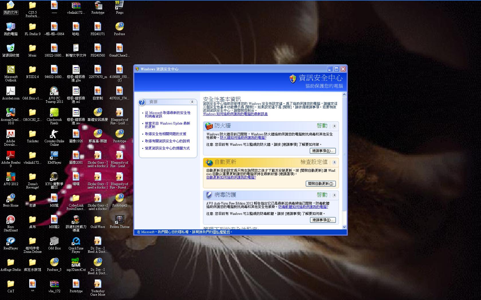The width and height of the screenshot is (481, 300).
Task: Open the 檢查來自 Windows Update 最新的更新 link
Action: pyautogui.click(x=167, y=125)
